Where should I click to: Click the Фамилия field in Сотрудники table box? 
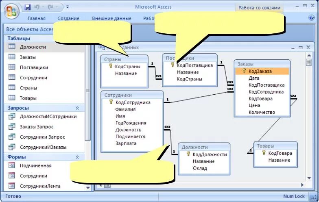125,109
